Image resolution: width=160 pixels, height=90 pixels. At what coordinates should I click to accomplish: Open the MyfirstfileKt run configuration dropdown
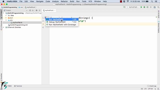[x=133, y=7]
